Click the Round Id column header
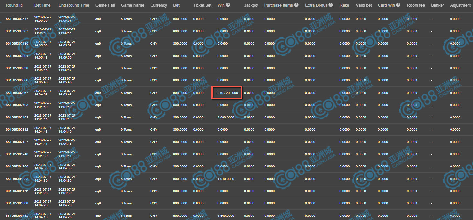Image resolution: width=473 pixels, height=220 pixels. coord(14,5)
